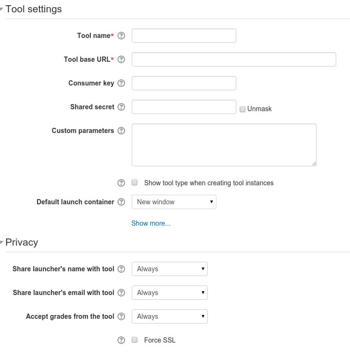Tick the Force SSL checkbox
Viewport: 350px width, 353px height.
(x=135, y=340)
